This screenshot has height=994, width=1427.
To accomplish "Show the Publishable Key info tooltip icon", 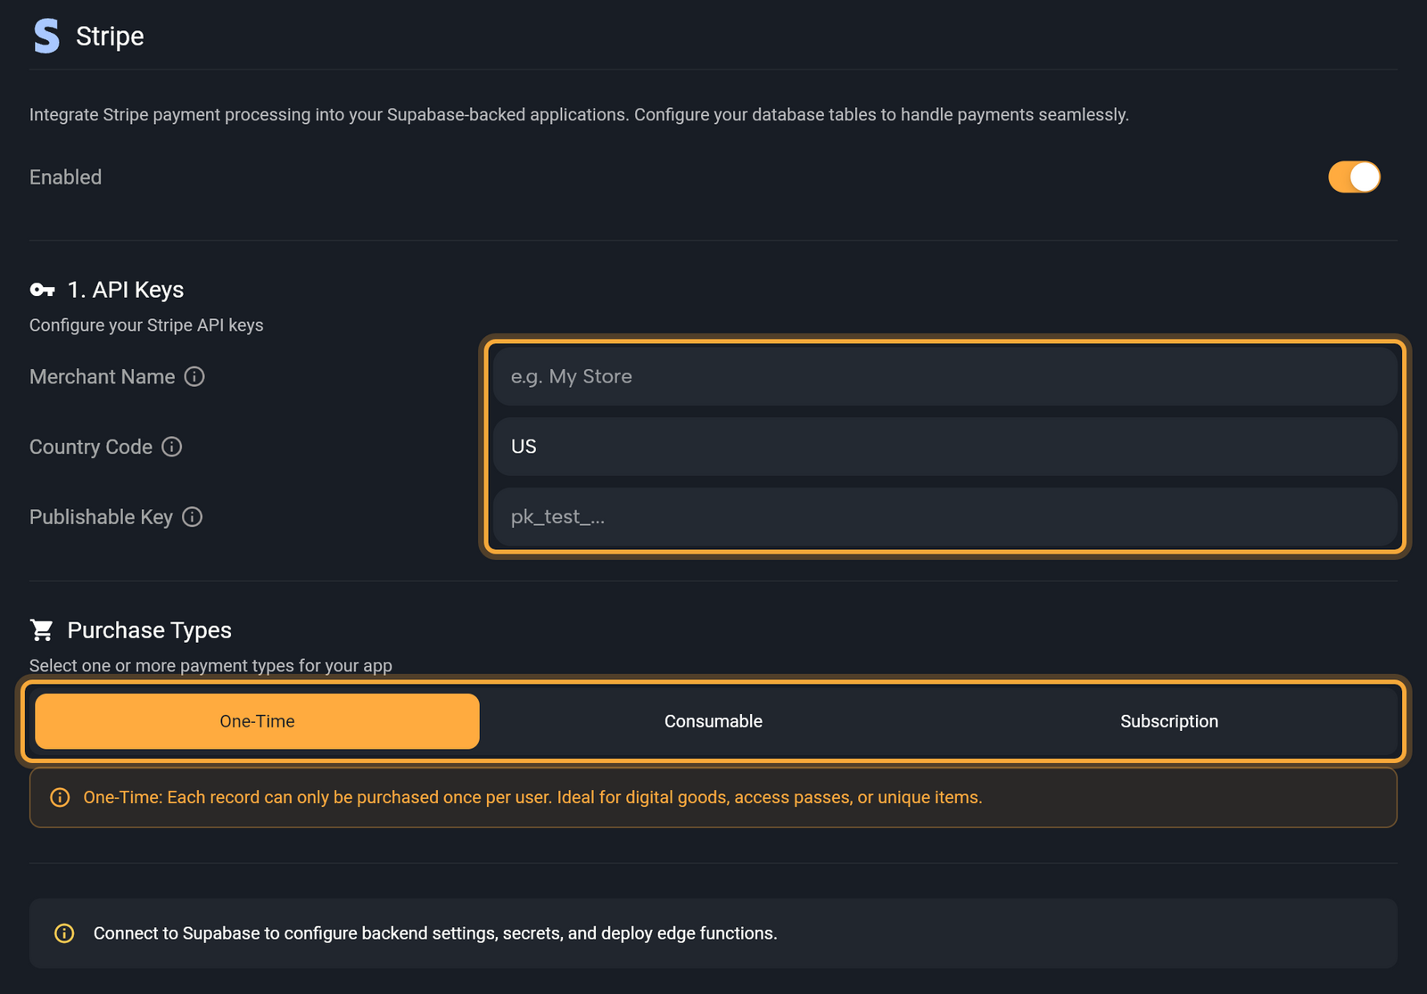I will coord(193,517).
